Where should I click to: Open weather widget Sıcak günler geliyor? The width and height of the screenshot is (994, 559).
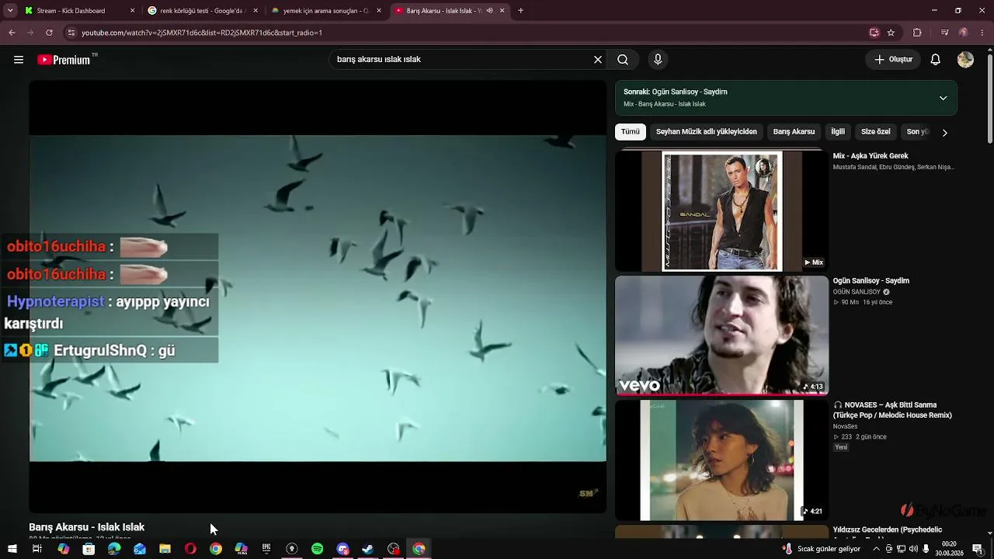(x=822, y=549)
